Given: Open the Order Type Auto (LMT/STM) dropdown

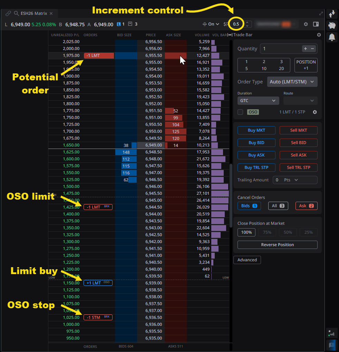Looking at the screenshot, I should pos(292,82).
